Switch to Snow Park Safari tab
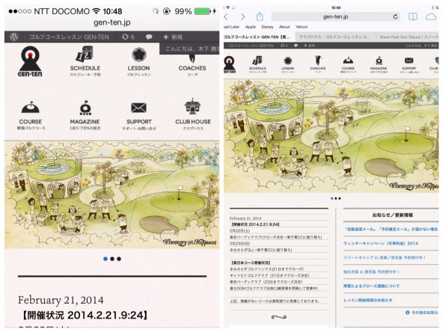Viewport: 443px width, 332px height. tap(407, 37)
